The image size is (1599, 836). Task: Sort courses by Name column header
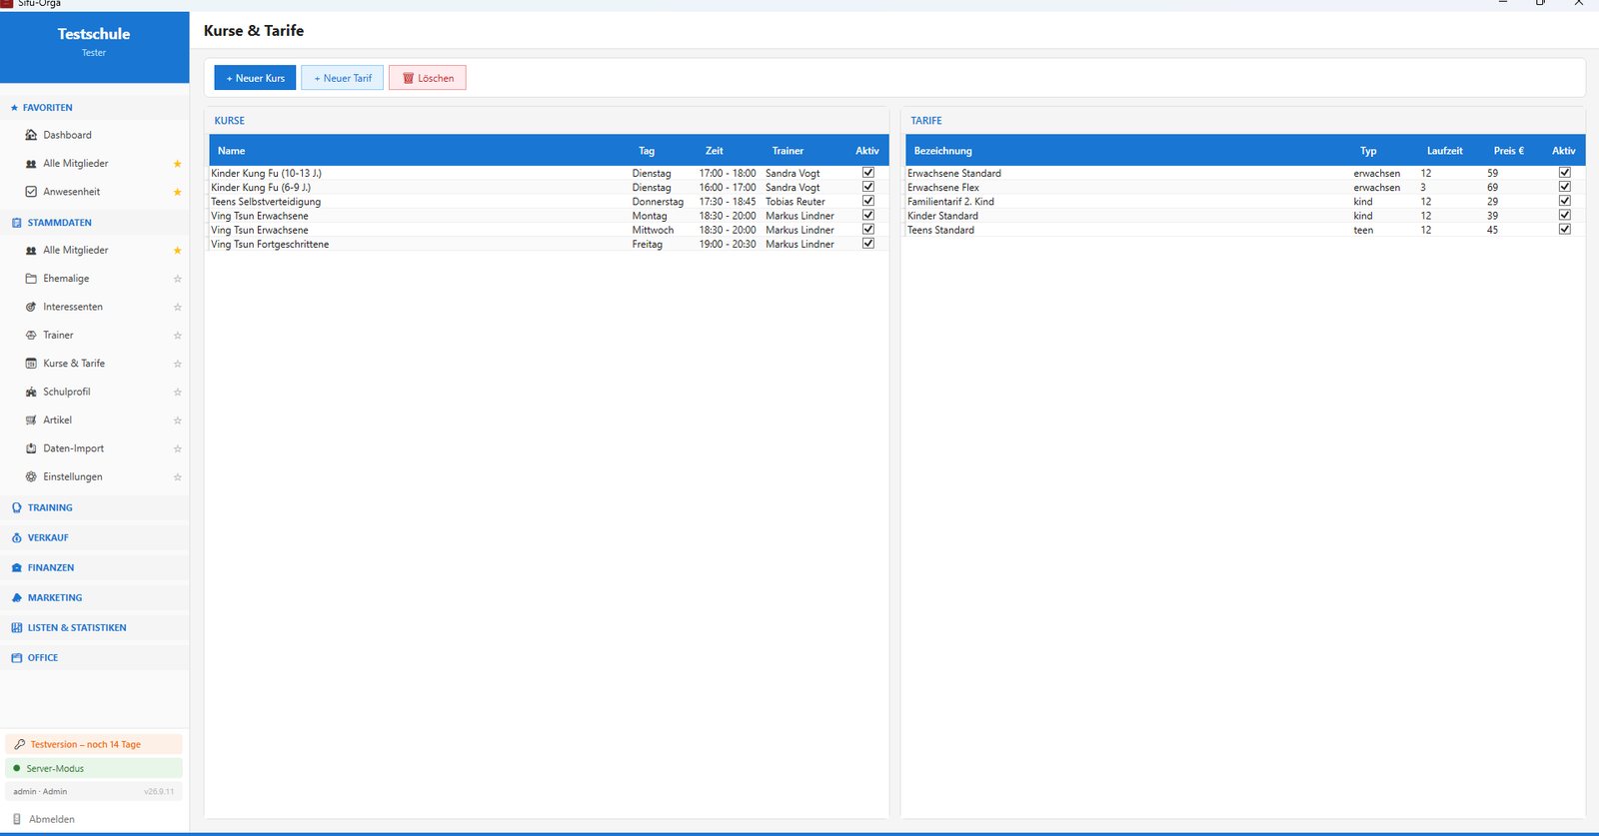click(231, 151)
